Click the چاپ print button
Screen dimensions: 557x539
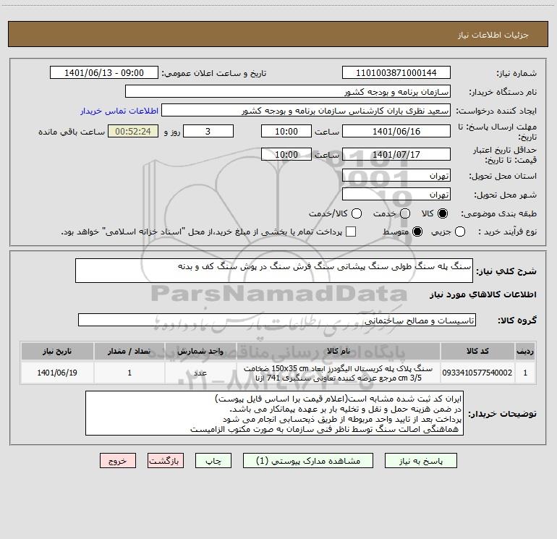213,461
